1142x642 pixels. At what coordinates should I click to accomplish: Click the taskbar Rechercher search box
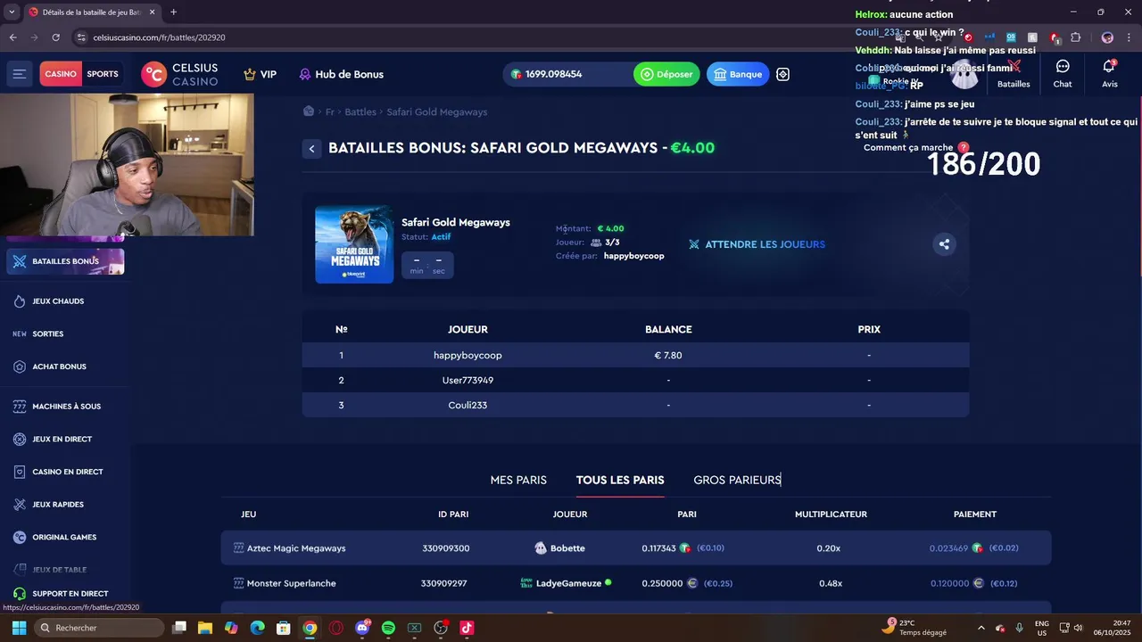tap(98, 628)
